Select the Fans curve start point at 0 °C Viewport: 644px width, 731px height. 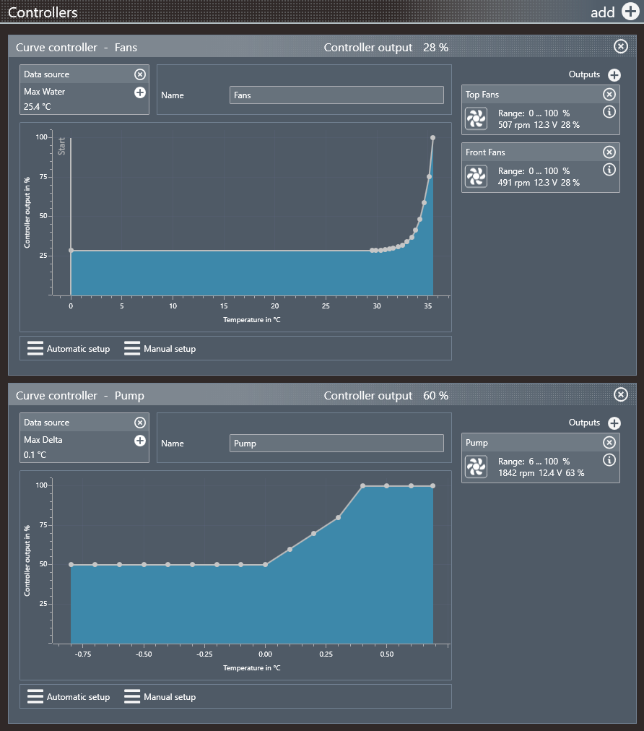[x=71, y=251]
